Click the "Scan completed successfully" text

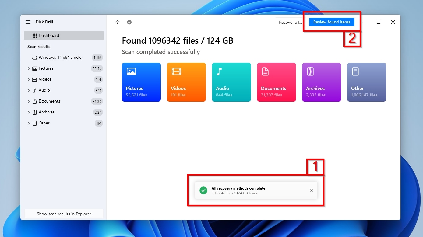(x=161, y=52)
